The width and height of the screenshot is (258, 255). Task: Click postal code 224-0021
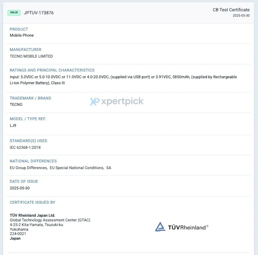point(18,234)
